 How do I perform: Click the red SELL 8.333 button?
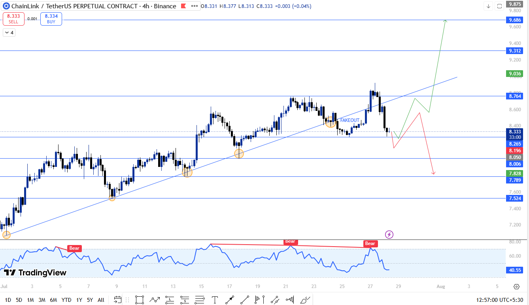[x=13, y=19]
